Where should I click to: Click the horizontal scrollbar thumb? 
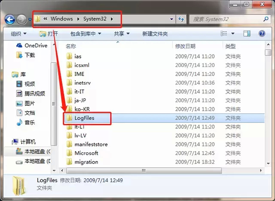144,171
